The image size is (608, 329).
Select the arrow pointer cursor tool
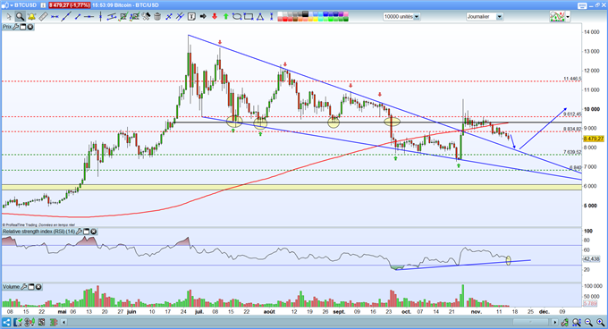point(9,16)
